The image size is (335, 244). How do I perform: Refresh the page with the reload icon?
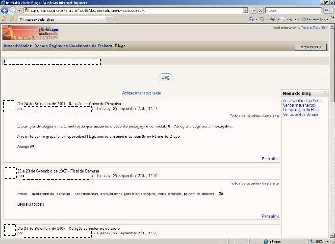pyautogui.click(x=253, y=10)
